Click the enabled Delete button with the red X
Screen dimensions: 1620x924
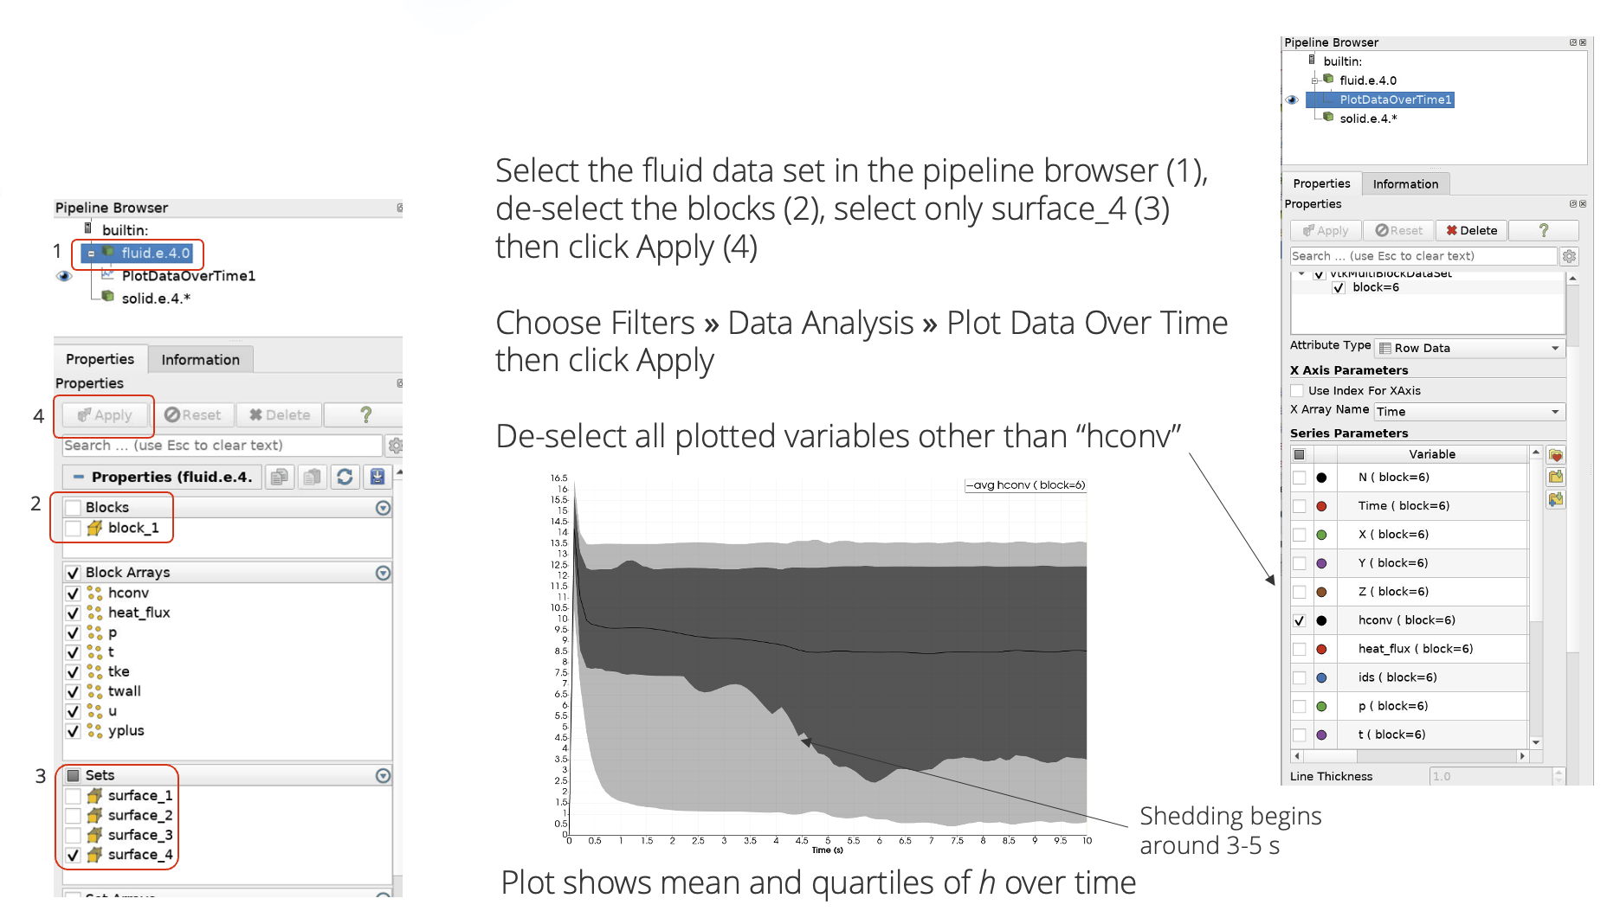1472,231
